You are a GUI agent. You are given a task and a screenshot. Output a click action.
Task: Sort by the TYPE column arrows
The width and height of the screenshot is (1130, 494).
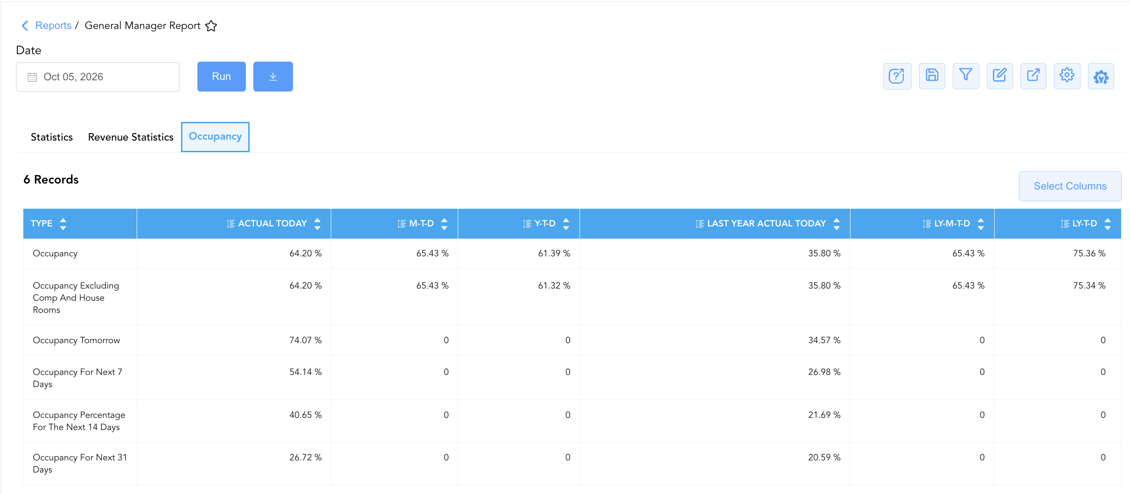(x=63, y=224)
